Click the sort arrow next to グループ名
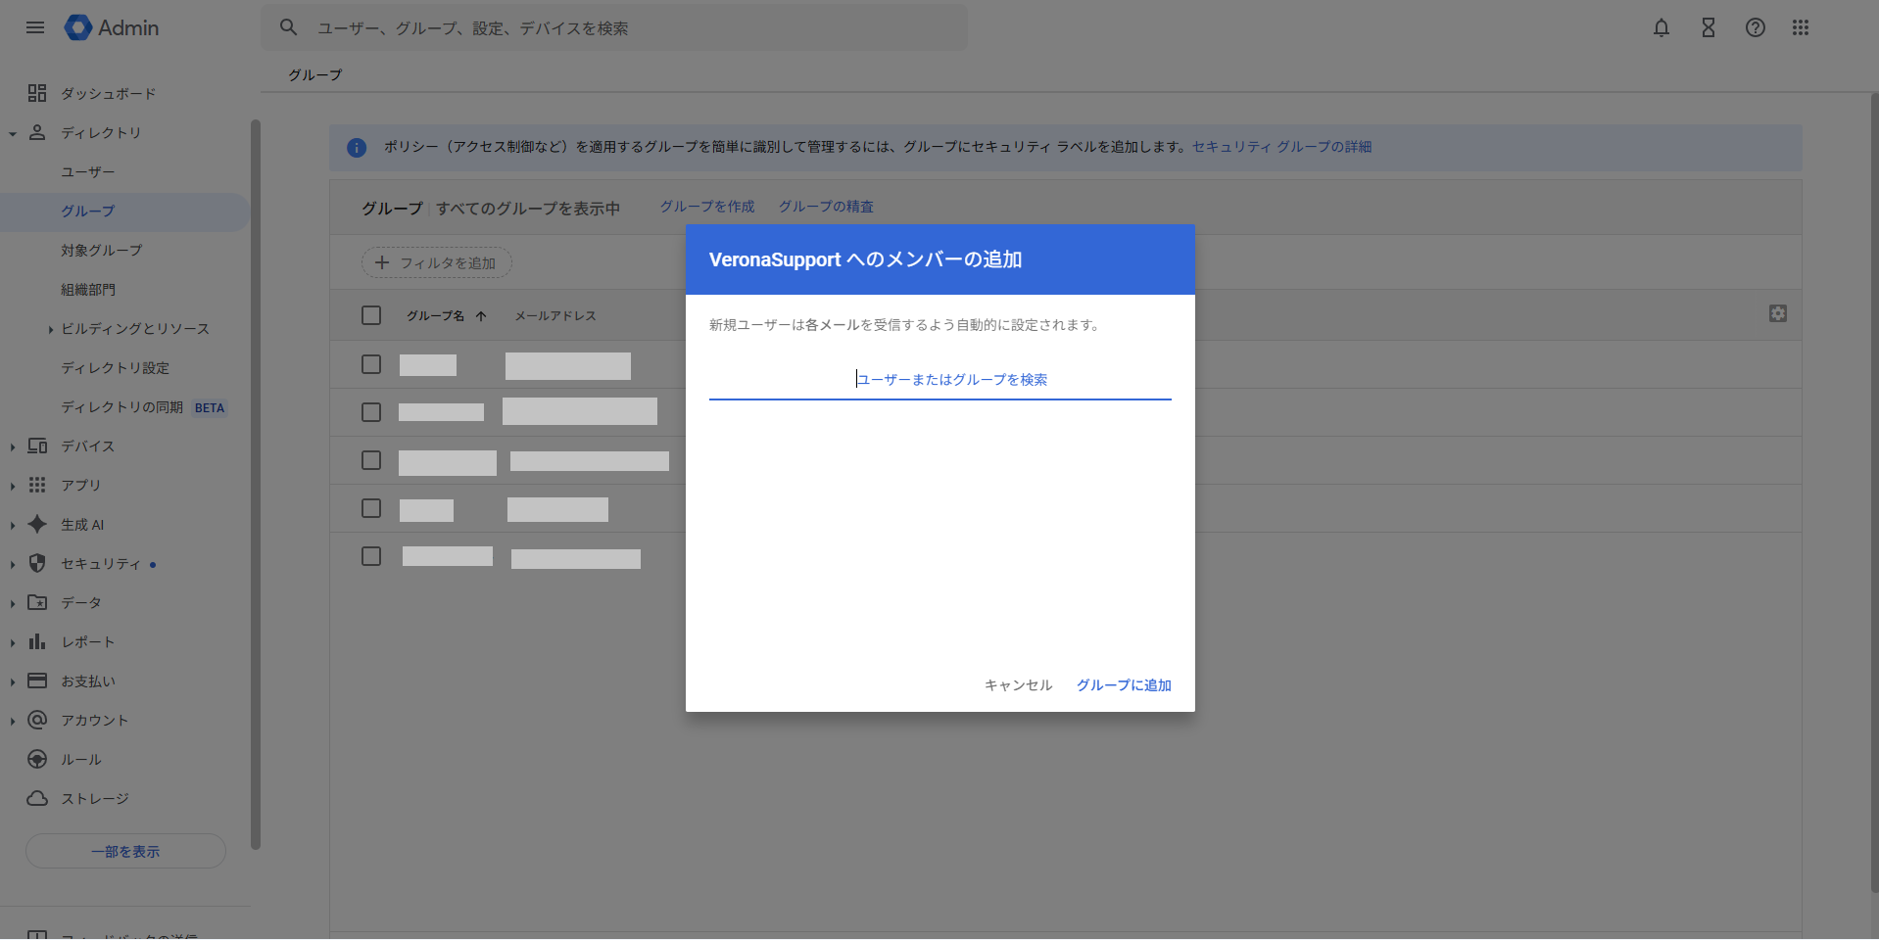Viewport: 1879px width, 940px height. point(481,315)
